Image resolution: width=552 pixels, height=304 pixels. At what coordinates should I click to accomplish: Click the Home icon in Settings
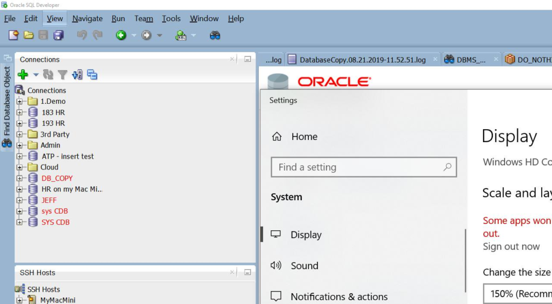277,136
